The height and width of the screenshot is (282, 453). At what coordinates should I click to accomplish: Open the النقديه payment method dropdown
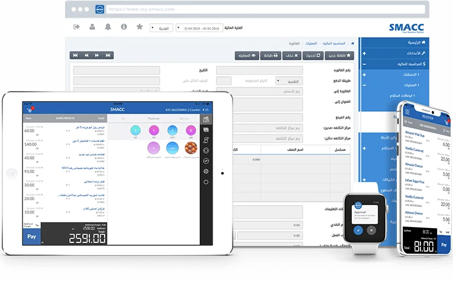tap(289, 81)
